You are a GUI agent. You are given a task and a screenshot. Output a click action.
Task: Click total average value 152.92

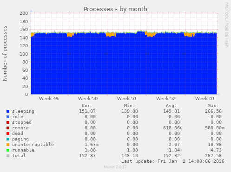[172, 156]
